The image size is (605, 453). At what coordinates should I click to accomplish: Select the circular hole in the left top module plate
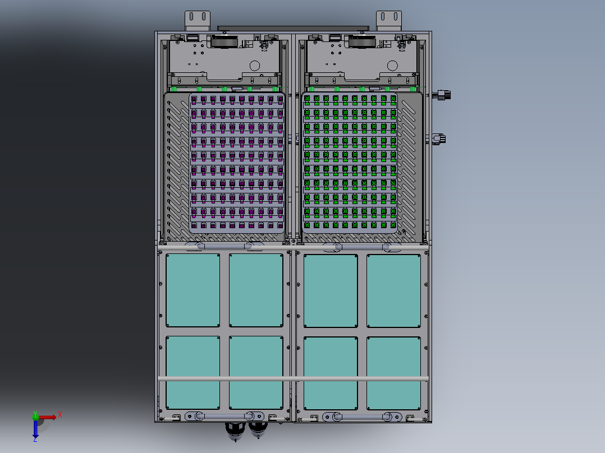tap(255, 66)
